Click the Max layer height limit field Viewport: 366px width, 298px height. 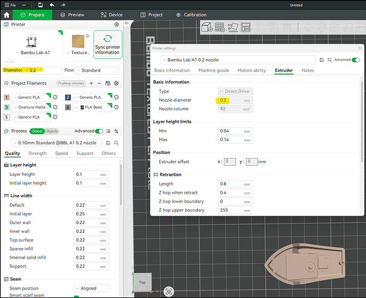click(235, 139)
